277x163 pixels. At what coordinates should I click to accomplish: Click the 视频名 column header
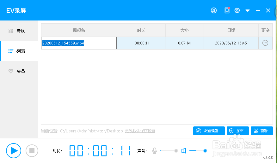[x=79, y=30]
